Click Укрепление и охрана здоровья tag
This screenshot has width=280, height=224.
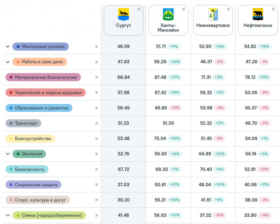(x=46, y=93)
